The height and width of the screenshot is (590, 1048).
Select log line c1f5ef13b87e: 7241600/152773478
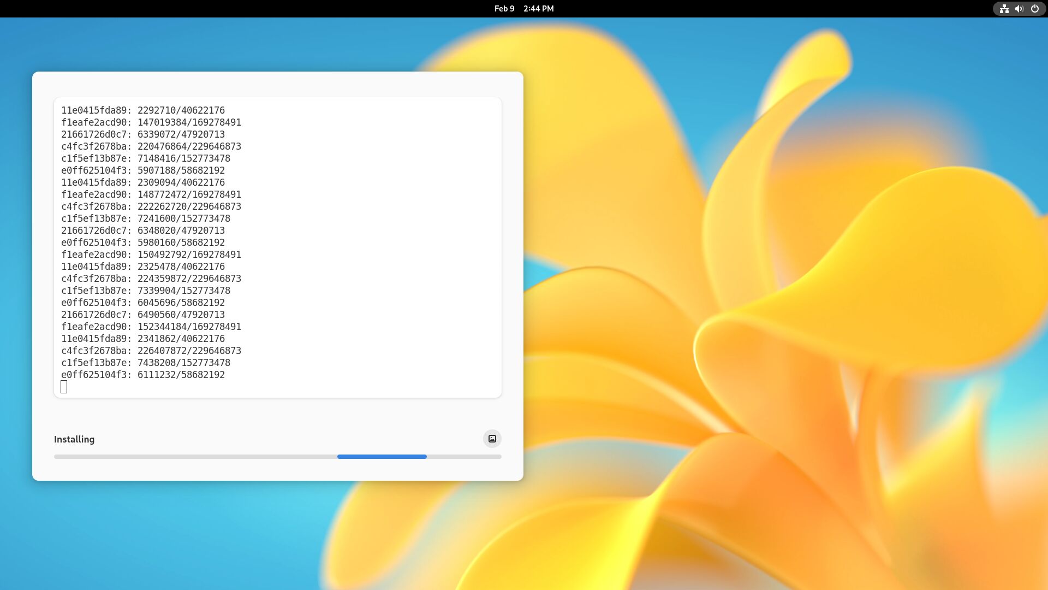(x=146, y=219)
